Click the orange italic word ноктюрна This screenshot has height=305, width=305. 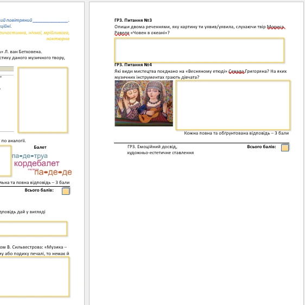(58, 39)
